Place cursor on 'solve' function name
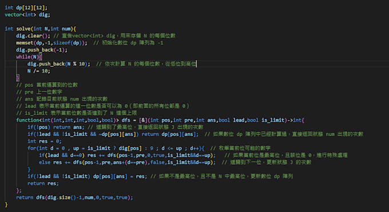 (23, 29)
